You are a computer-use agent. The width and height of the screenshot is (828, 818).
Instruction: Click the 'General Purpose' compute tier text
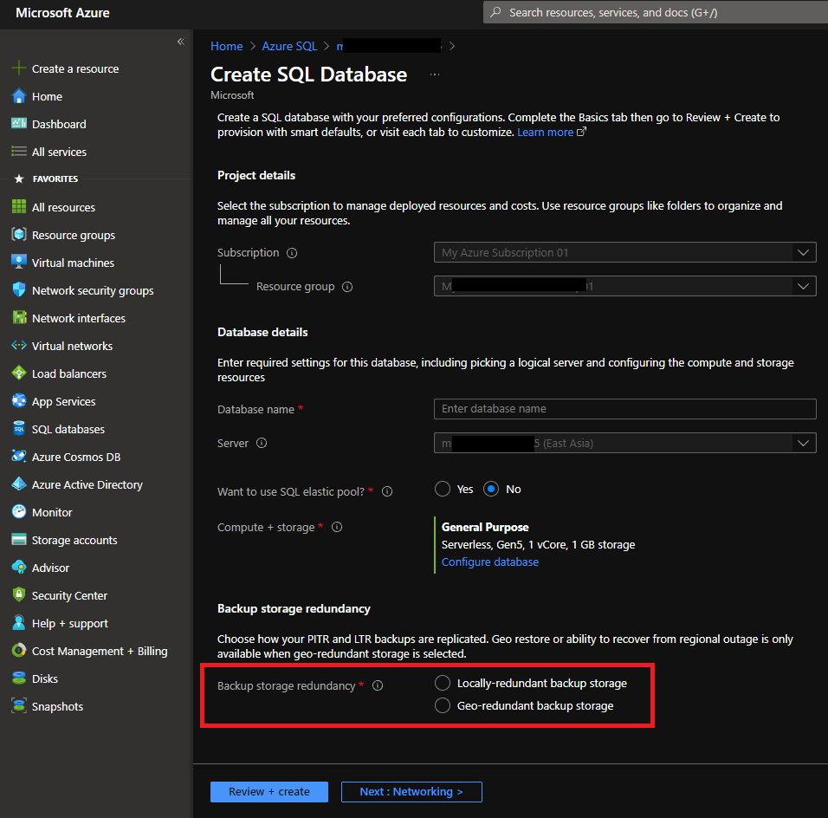click(x=485, y=527)
